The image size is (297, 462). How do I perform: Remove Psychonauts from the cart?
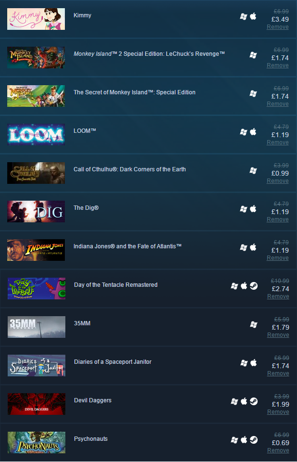278,450
